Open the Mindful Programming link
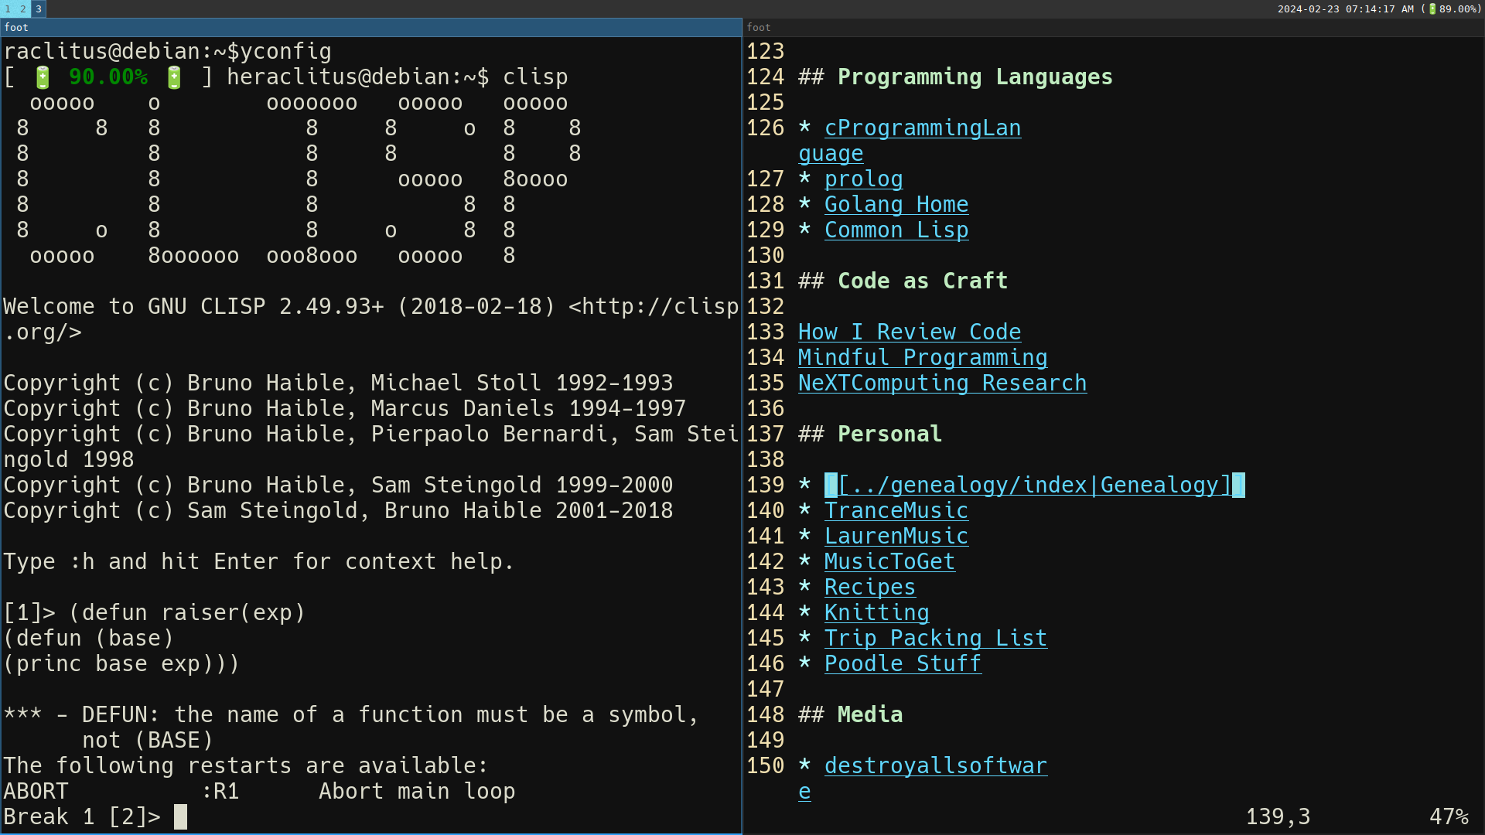Viewport: 1485px width, 835px height. click(922, 358)
